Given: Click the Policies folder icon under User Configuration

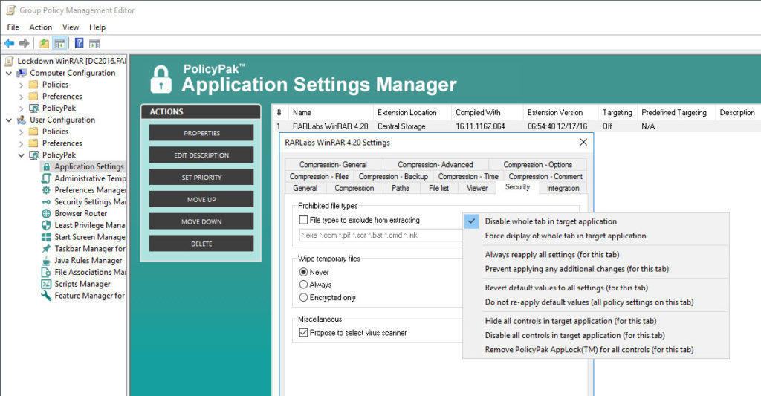Looking at the screenshot, I should tap(33, 132).
